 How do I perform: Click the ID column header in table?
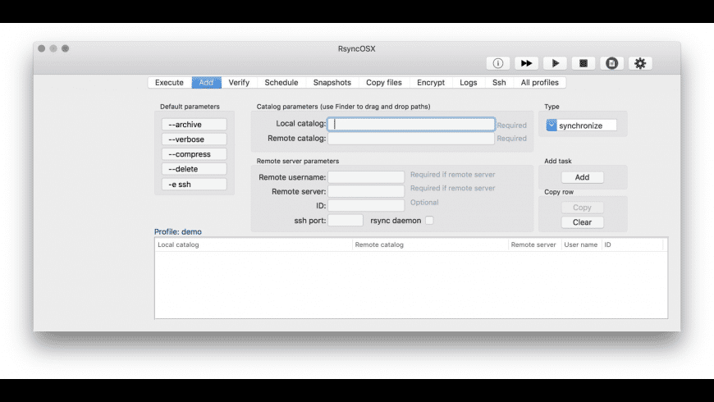click(633, 244)
